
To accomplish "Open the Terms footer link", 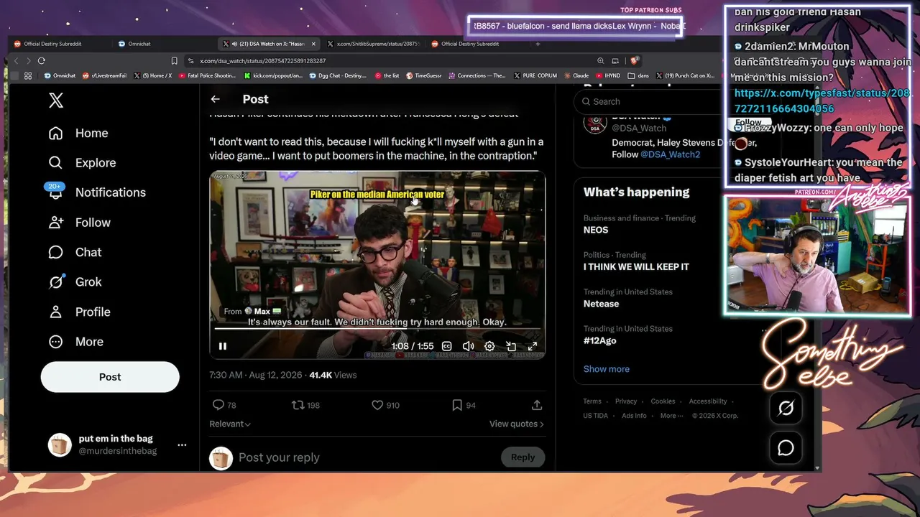I will click(592, 401).
